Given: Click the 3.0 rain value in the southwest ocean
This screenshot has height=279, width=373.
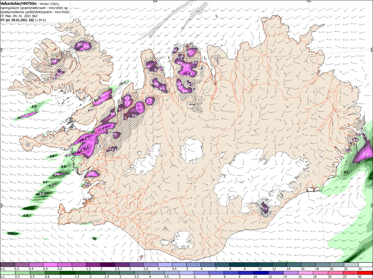Looking at the screenshot, I should tap(11, 233).
